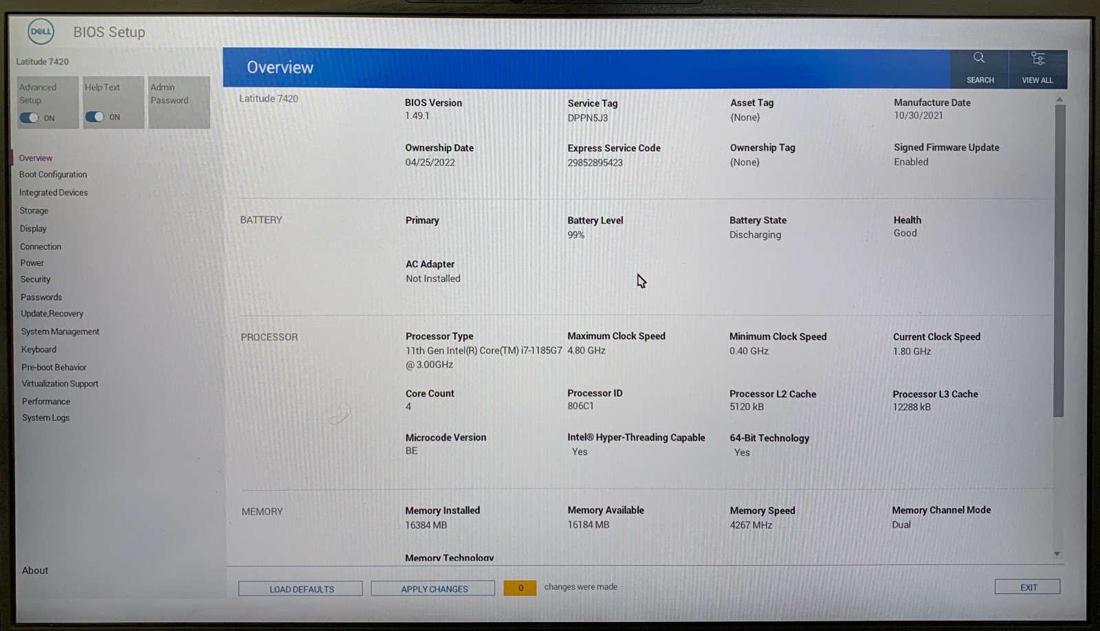
Task: Open Integrated Devices section
Action: coord(54,192)
